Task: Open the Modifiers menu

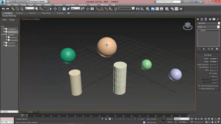Action: (48, 5)
